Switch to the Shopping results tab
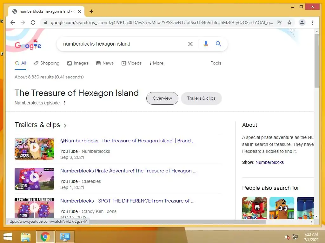Viewport: 325px width, 243px height. pos(47,63)
